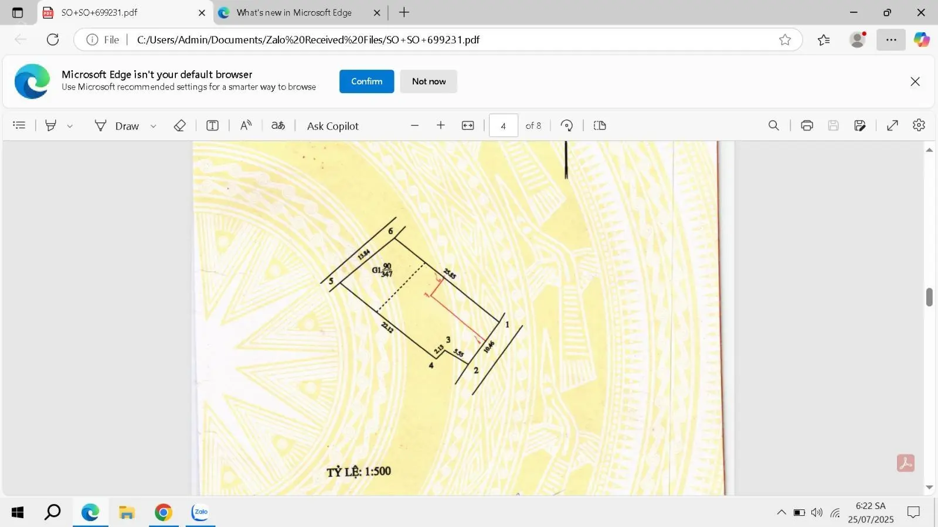Open Google Chrome from taskbar
The height and width of the screenshot is (527, 938).
coord(164,512)
